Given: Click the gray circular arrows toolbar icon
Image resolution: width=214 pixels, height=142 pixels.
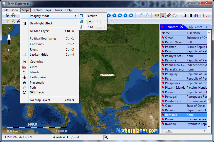Looking at the screenshot, I should click(174, 15).
